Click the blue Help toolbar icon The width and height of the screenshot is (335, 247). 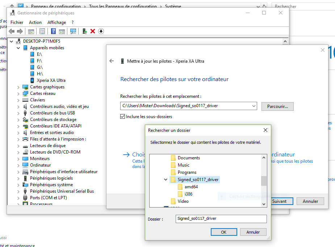pyautogui.click(x=53, y=32)
